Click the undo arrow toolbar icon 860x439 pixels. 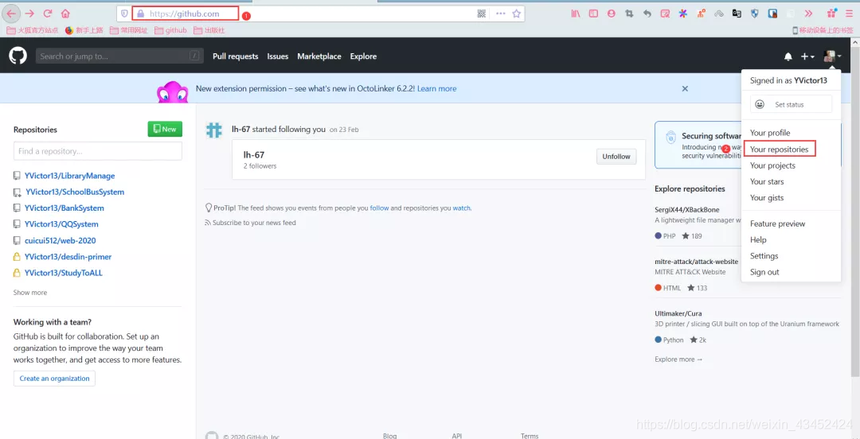647,14
